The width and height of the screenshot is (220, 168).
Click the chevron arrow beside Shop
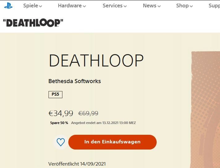tap(191, 6)
